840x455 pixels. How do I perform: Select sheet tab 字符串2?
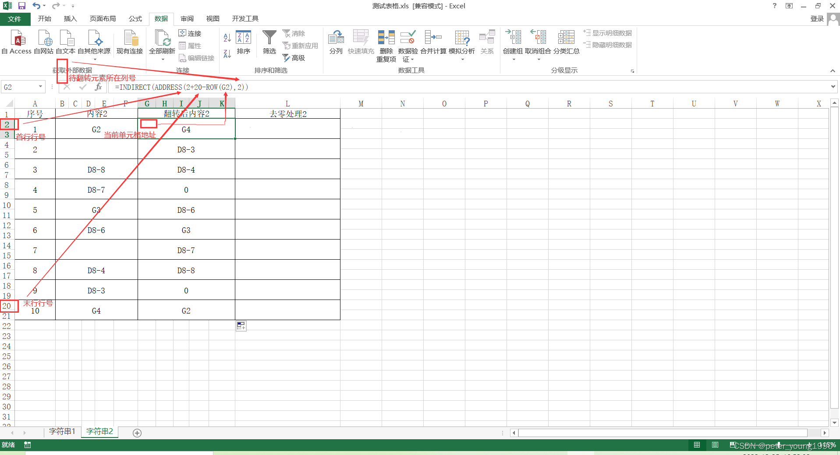pyautogui.click(x=100, y=432)
